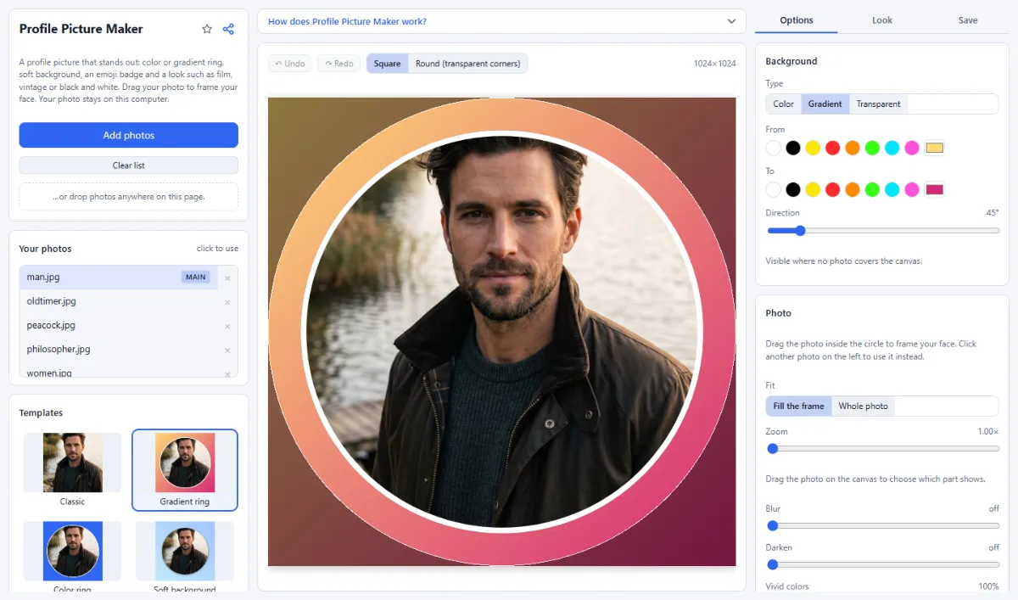Set background type to Color
The width and height of the screenshot is (1018, 600).
click(784, 104)
